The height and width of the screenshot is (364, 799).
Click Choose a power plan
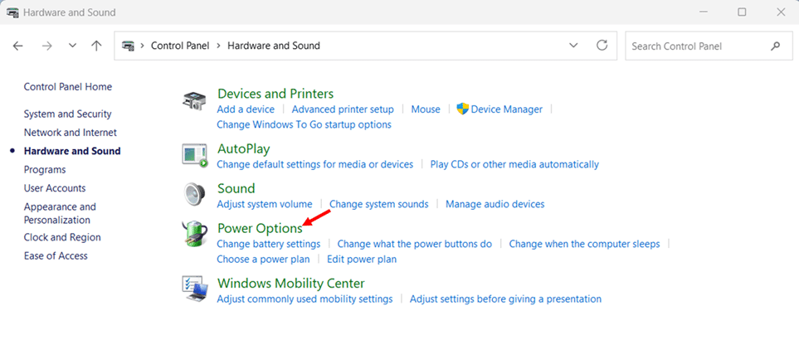[x=263, y=260]
